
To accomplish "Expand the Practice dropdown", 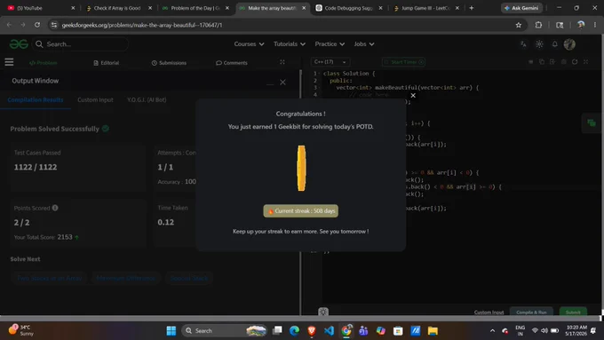I will 330,44.
